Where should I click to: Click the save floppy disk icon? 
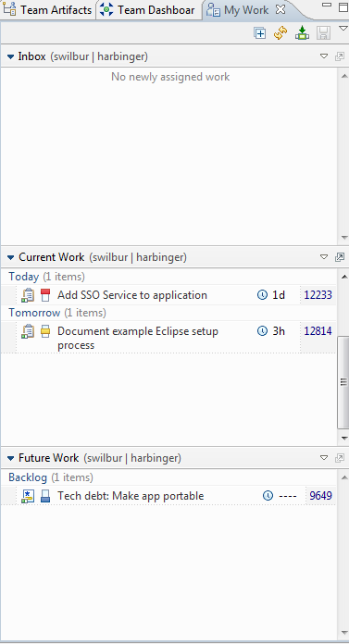[323, 33]
